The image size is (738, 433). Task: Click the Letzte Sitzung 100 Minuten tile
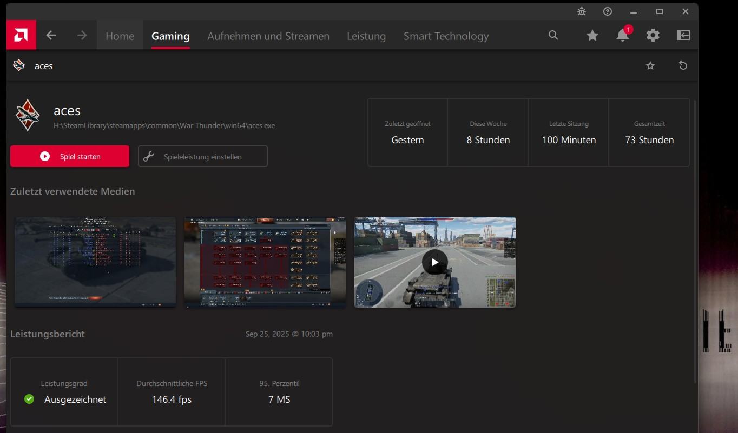[x=569, y=132]
